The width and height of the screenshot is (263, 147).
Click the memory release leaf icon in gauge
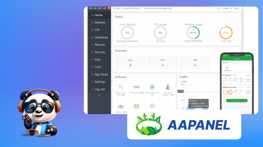coord(193,30)
